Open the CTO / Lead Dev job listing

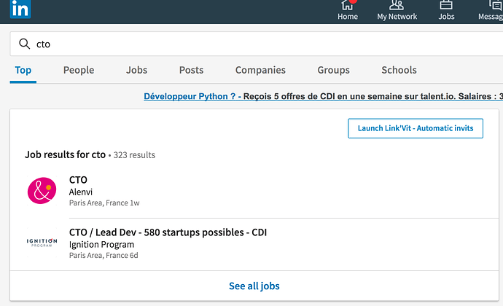[168, 232]
